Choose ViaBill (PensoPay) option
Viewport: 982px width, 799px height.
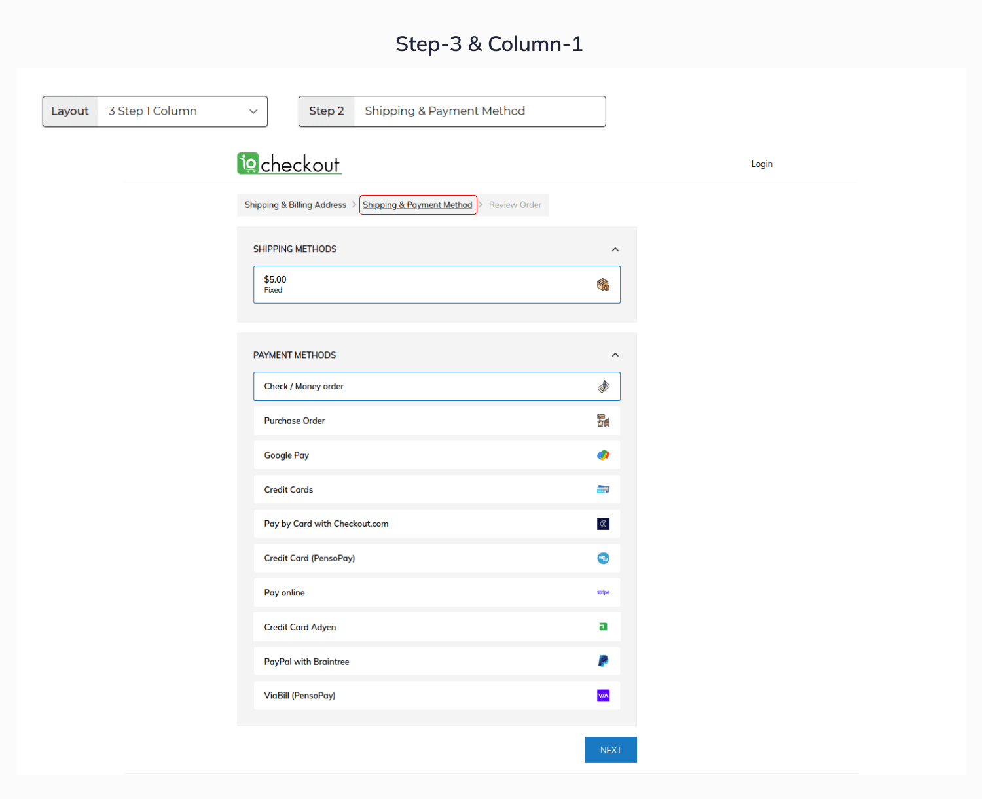(437, 696)
